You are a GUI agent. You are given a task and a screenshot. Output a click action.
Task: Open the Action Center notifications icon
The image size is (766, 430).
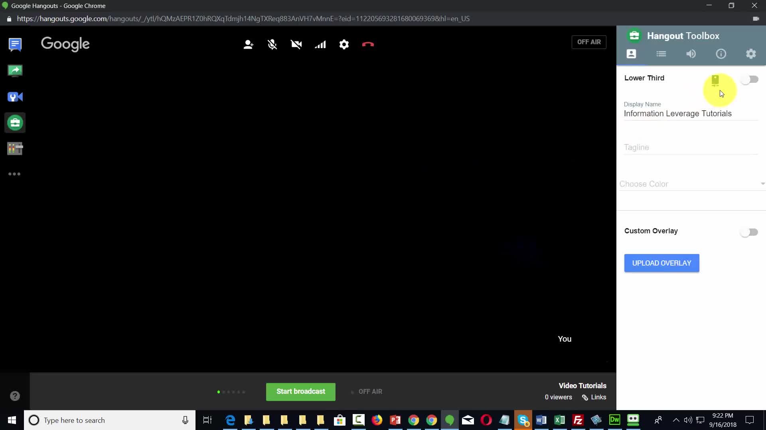(750, 420)
